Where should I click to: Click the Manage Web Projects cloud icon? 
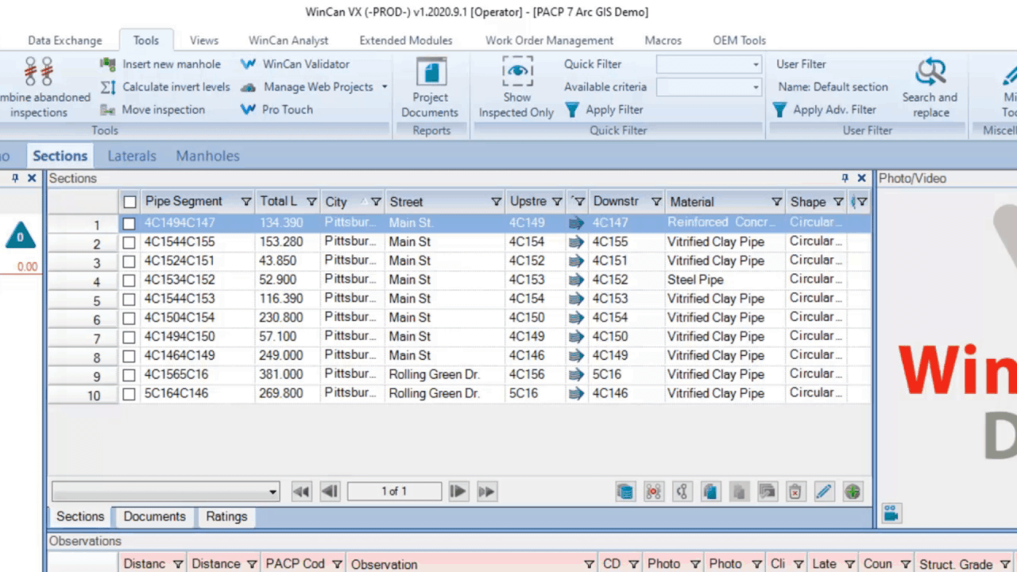click(x=249, y=87)
